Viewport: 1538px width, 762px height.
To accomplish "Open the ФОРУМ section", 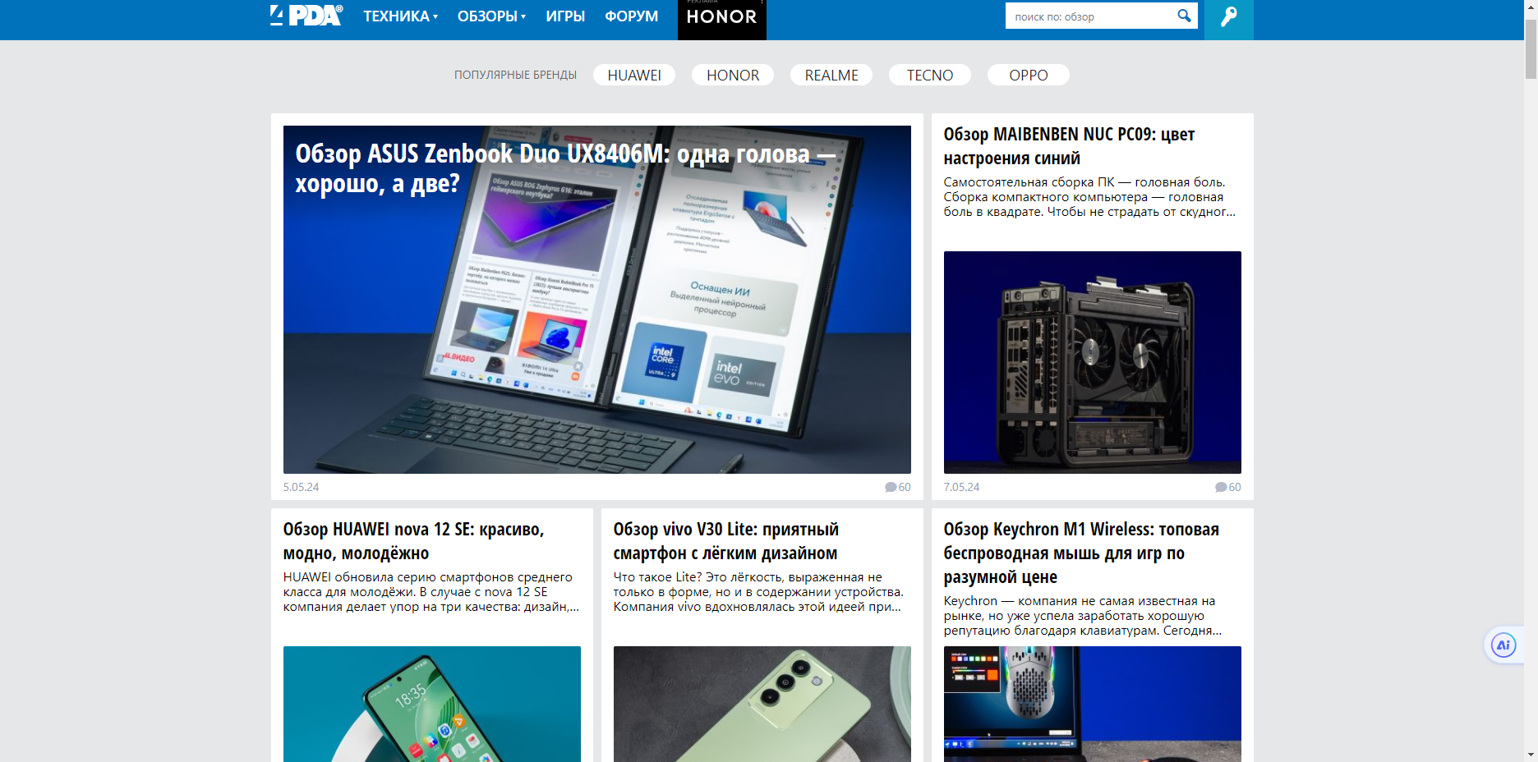I will [631, 16].
